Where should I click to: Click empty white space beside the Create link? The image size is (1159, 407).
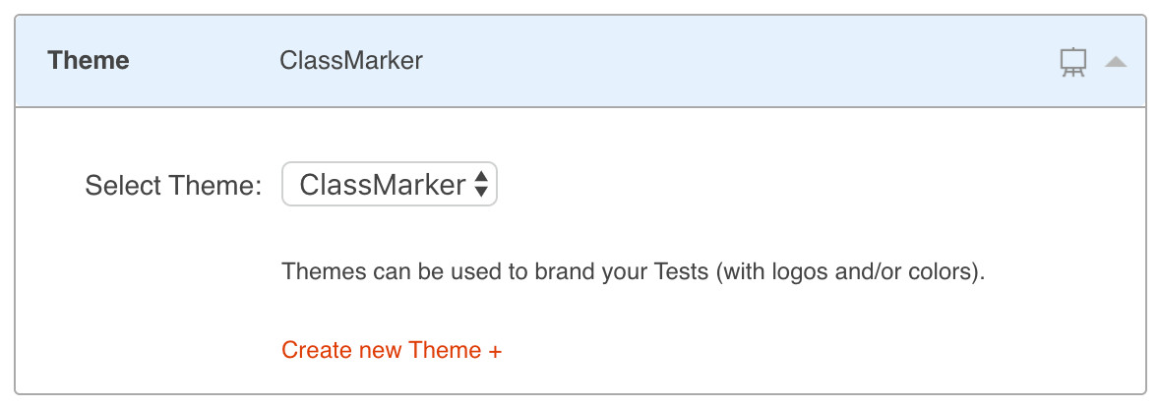pyautogui.click(x=787, y=351)
